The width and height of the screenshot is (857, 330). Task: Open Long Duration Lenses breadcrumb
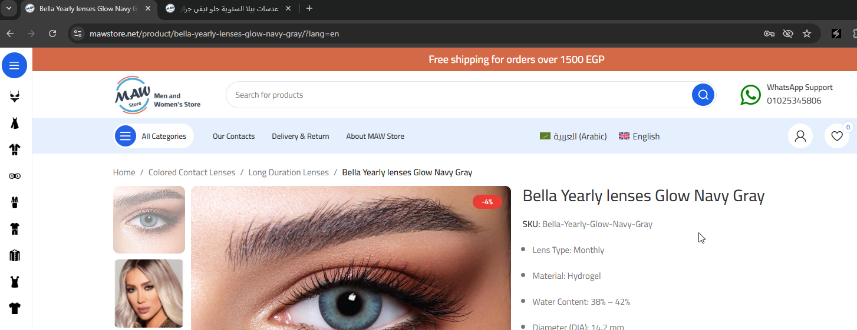click(x=289, y=172)
